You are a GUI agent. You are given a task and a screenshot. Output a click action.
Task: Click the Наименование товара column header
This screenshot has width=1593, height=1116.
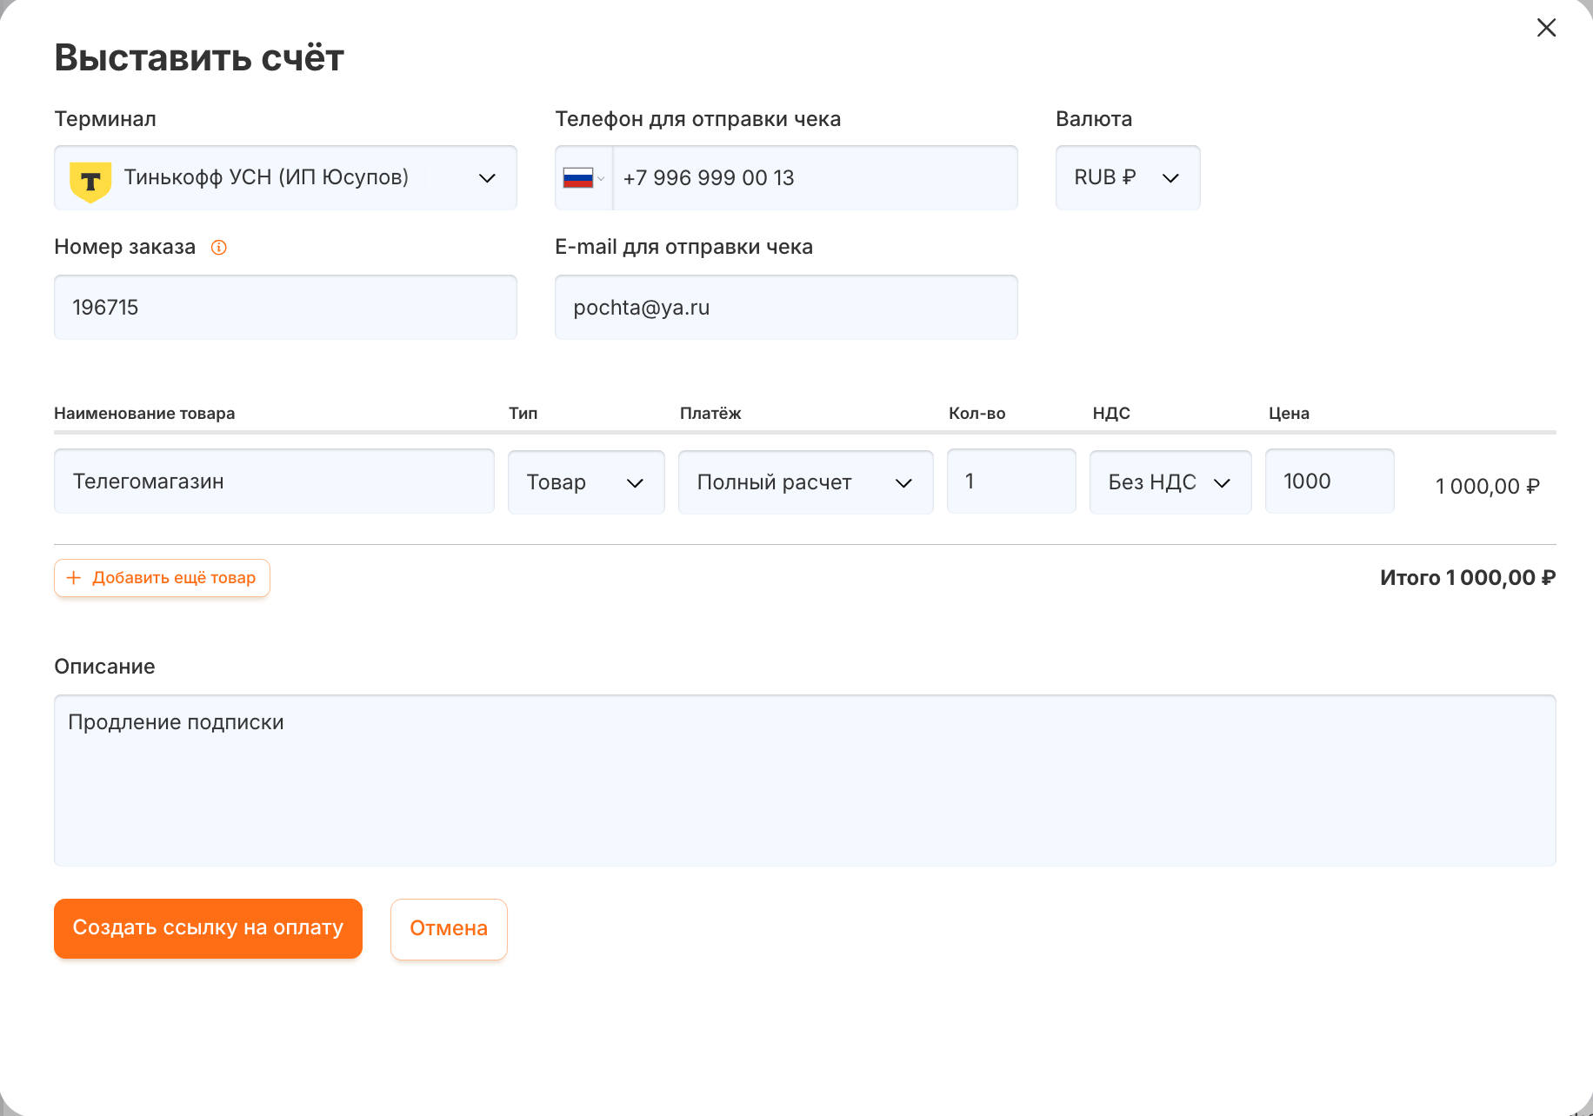click(144, 414)
